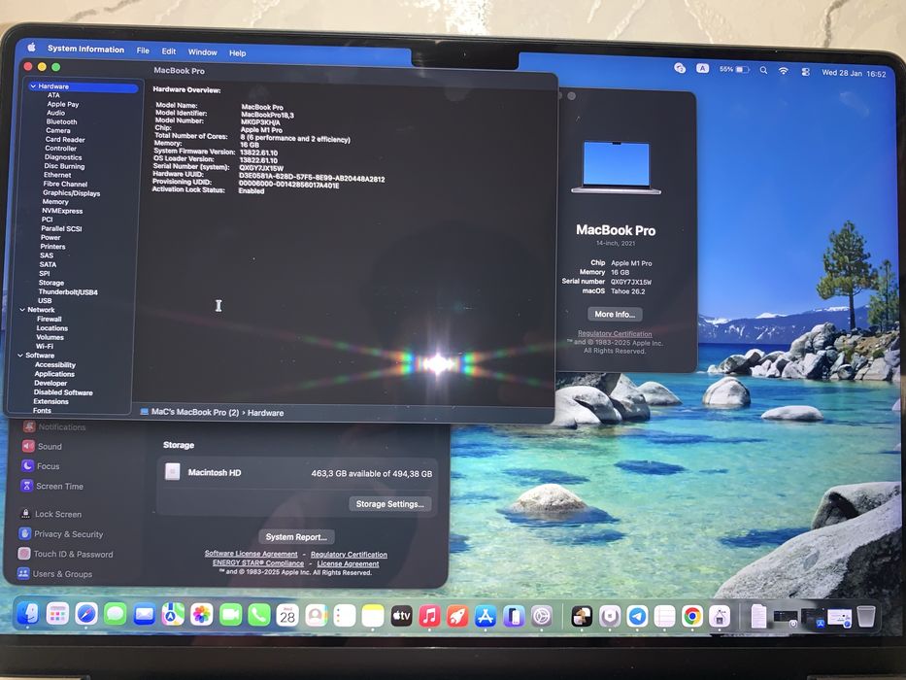Open Music app in dock
906x680 pixels.
429,616
